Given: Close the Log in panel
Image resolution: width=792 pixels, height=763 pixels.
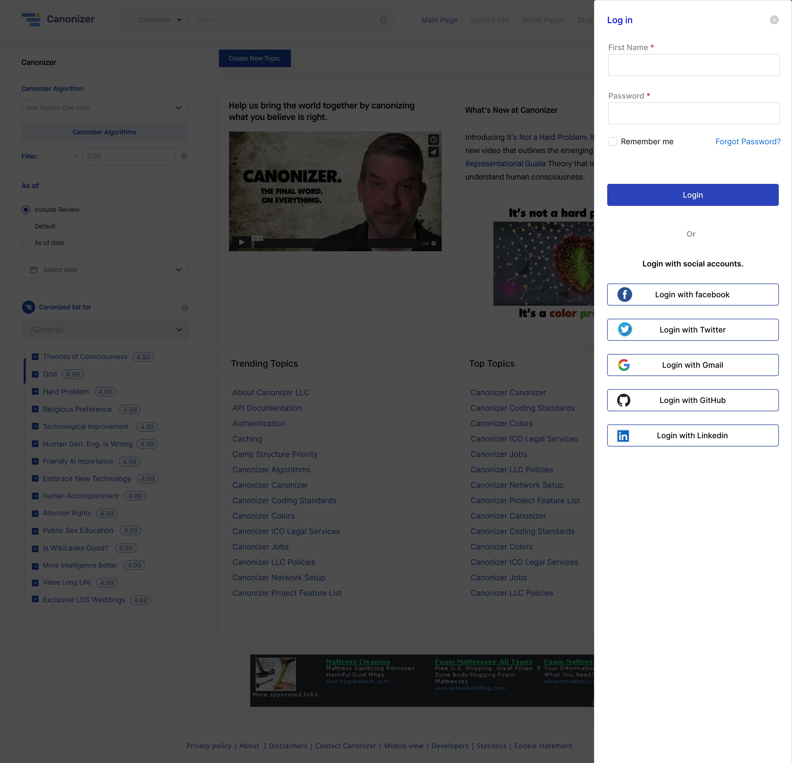Looking at the screenshot, I should [x=774, y=20].
